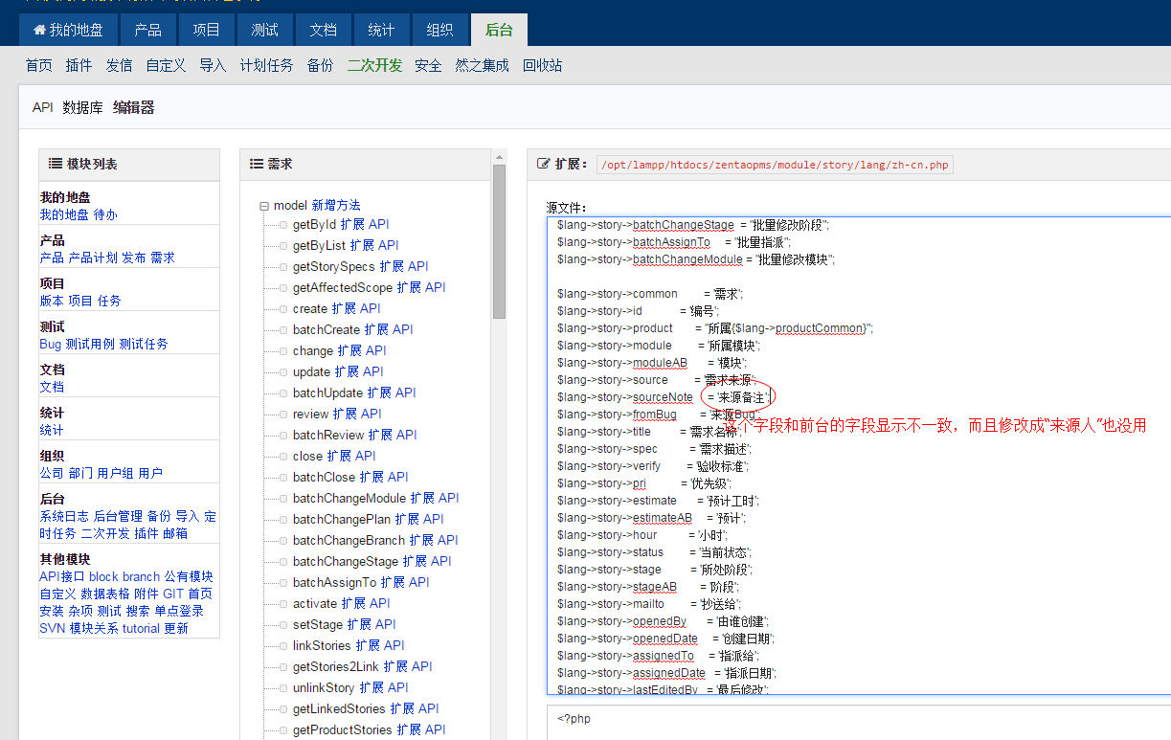Click the list icon beside 需求 heading

coord(257,164)
